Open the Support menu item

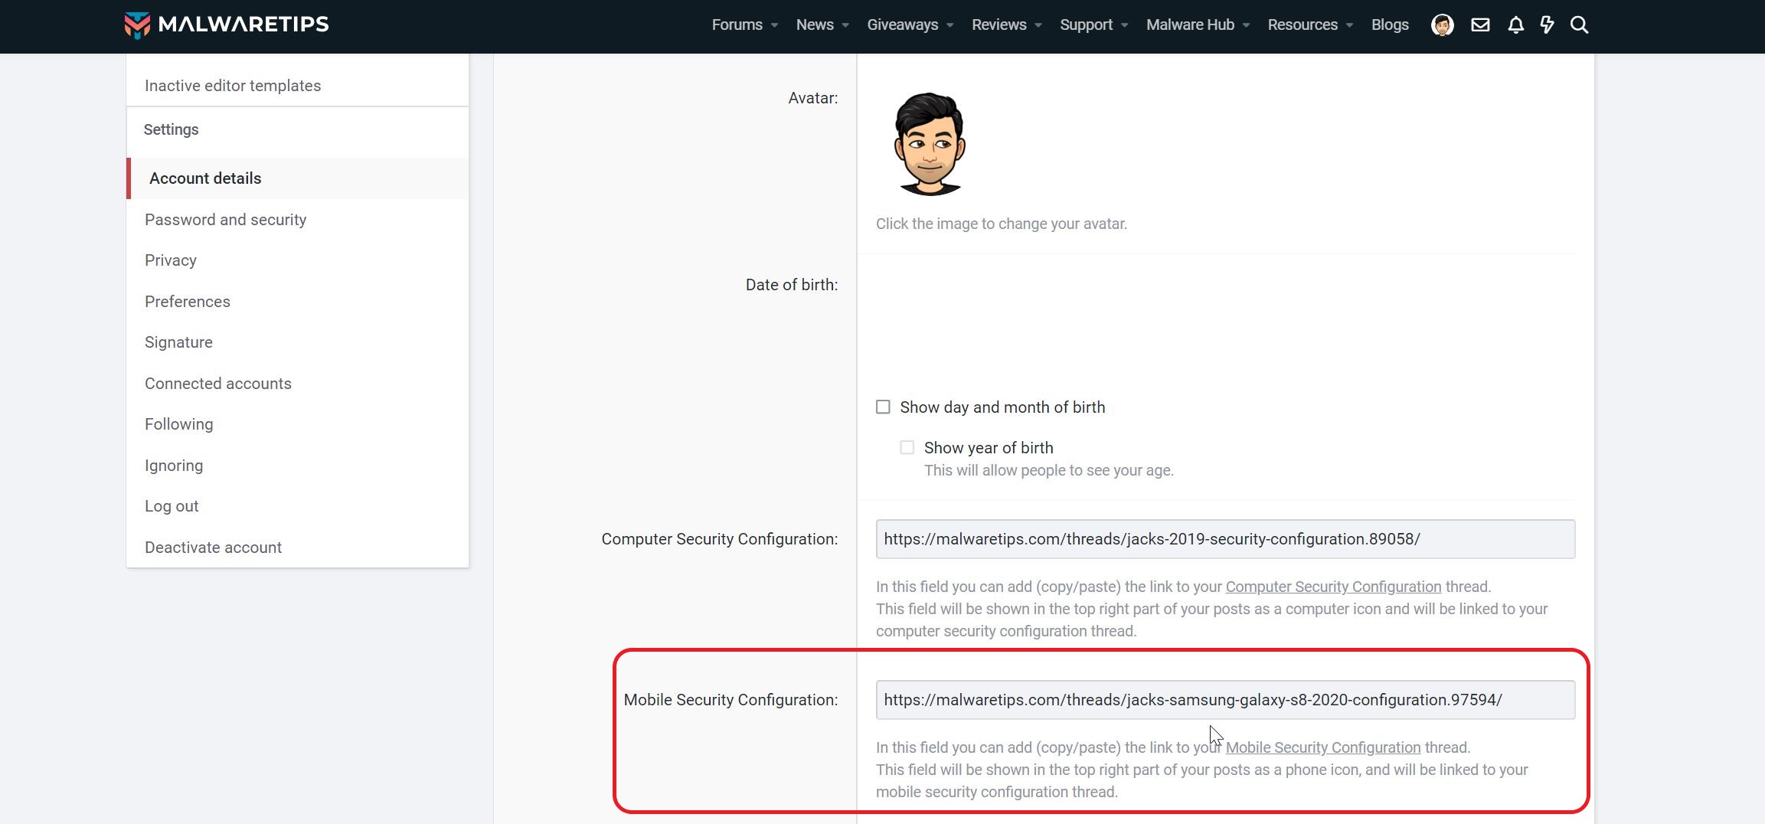click(1086, 25)
